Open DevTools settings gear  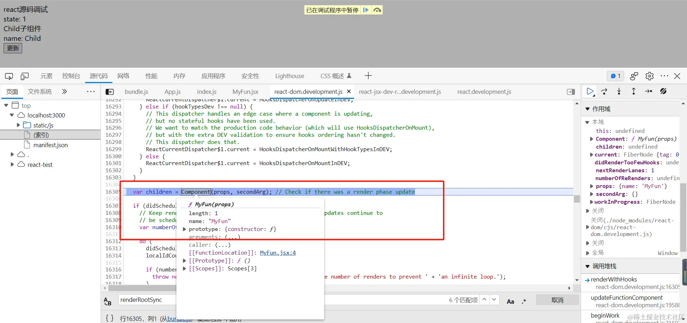[x=649, y=76]
